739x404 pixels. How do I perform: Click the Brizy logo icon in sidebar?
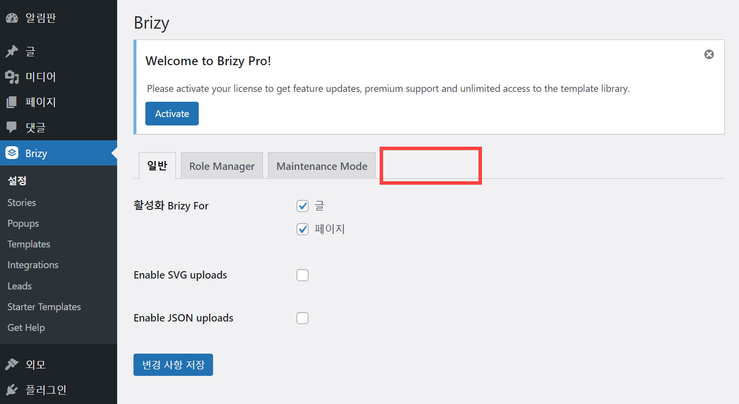pos(12,153)
